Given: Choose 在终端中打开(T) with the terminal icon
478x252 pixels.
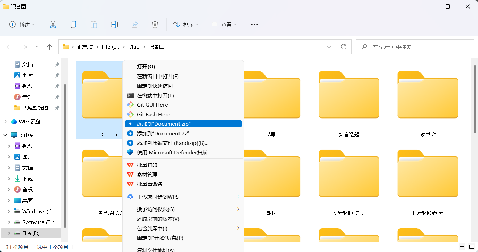Looking at the screenshot, I should click(184, 96).
